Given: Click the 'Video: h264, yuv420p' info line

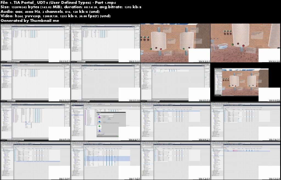Looking at the screenshot, I should point(55,16).
